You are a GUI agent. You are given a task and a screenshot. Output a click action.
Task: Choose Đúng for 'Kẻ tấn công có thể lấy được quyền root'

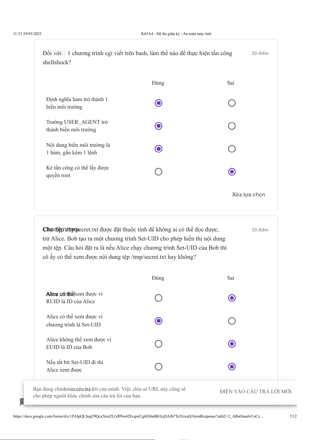(x=159, y=172)
